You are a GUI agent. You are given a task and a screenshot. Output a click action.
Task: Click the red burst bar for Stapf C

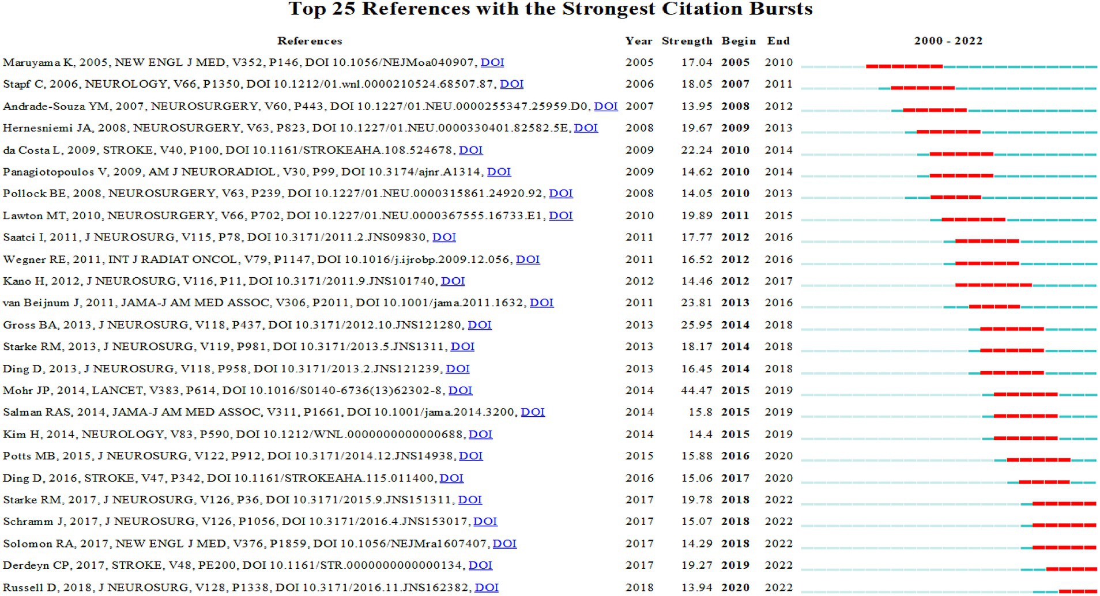point(923,88)
